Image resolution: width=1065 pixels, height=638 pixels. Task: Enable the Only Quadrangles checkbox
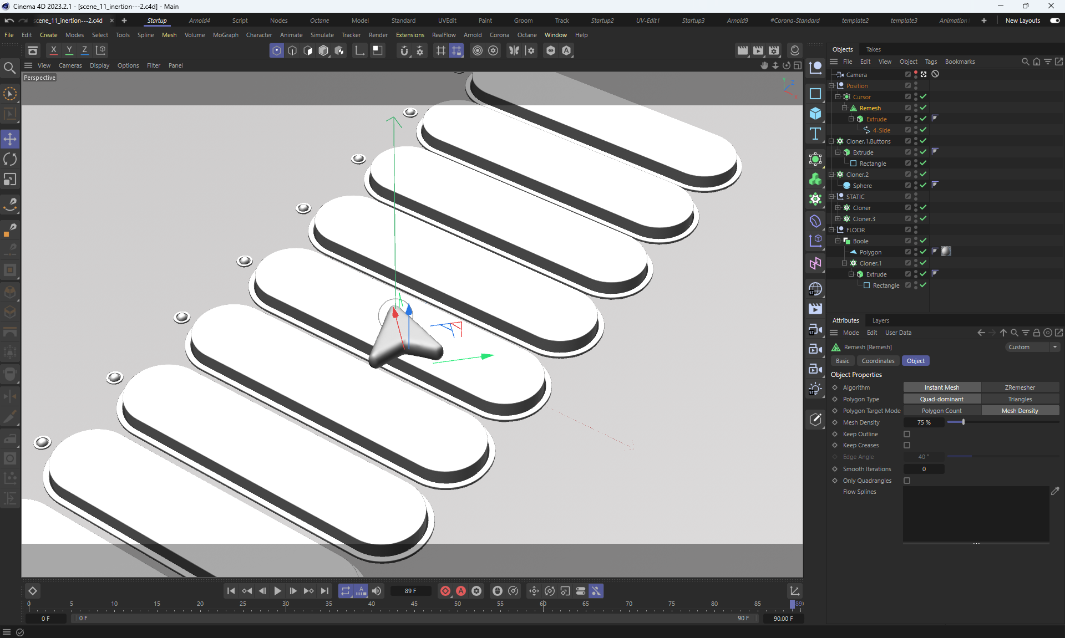pos(907,481)
